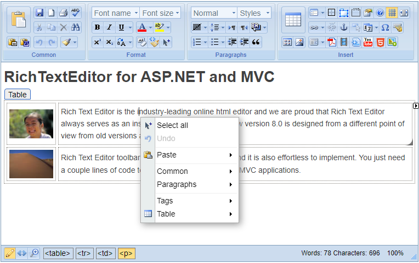Toggle bold formatting

(97, 27)
